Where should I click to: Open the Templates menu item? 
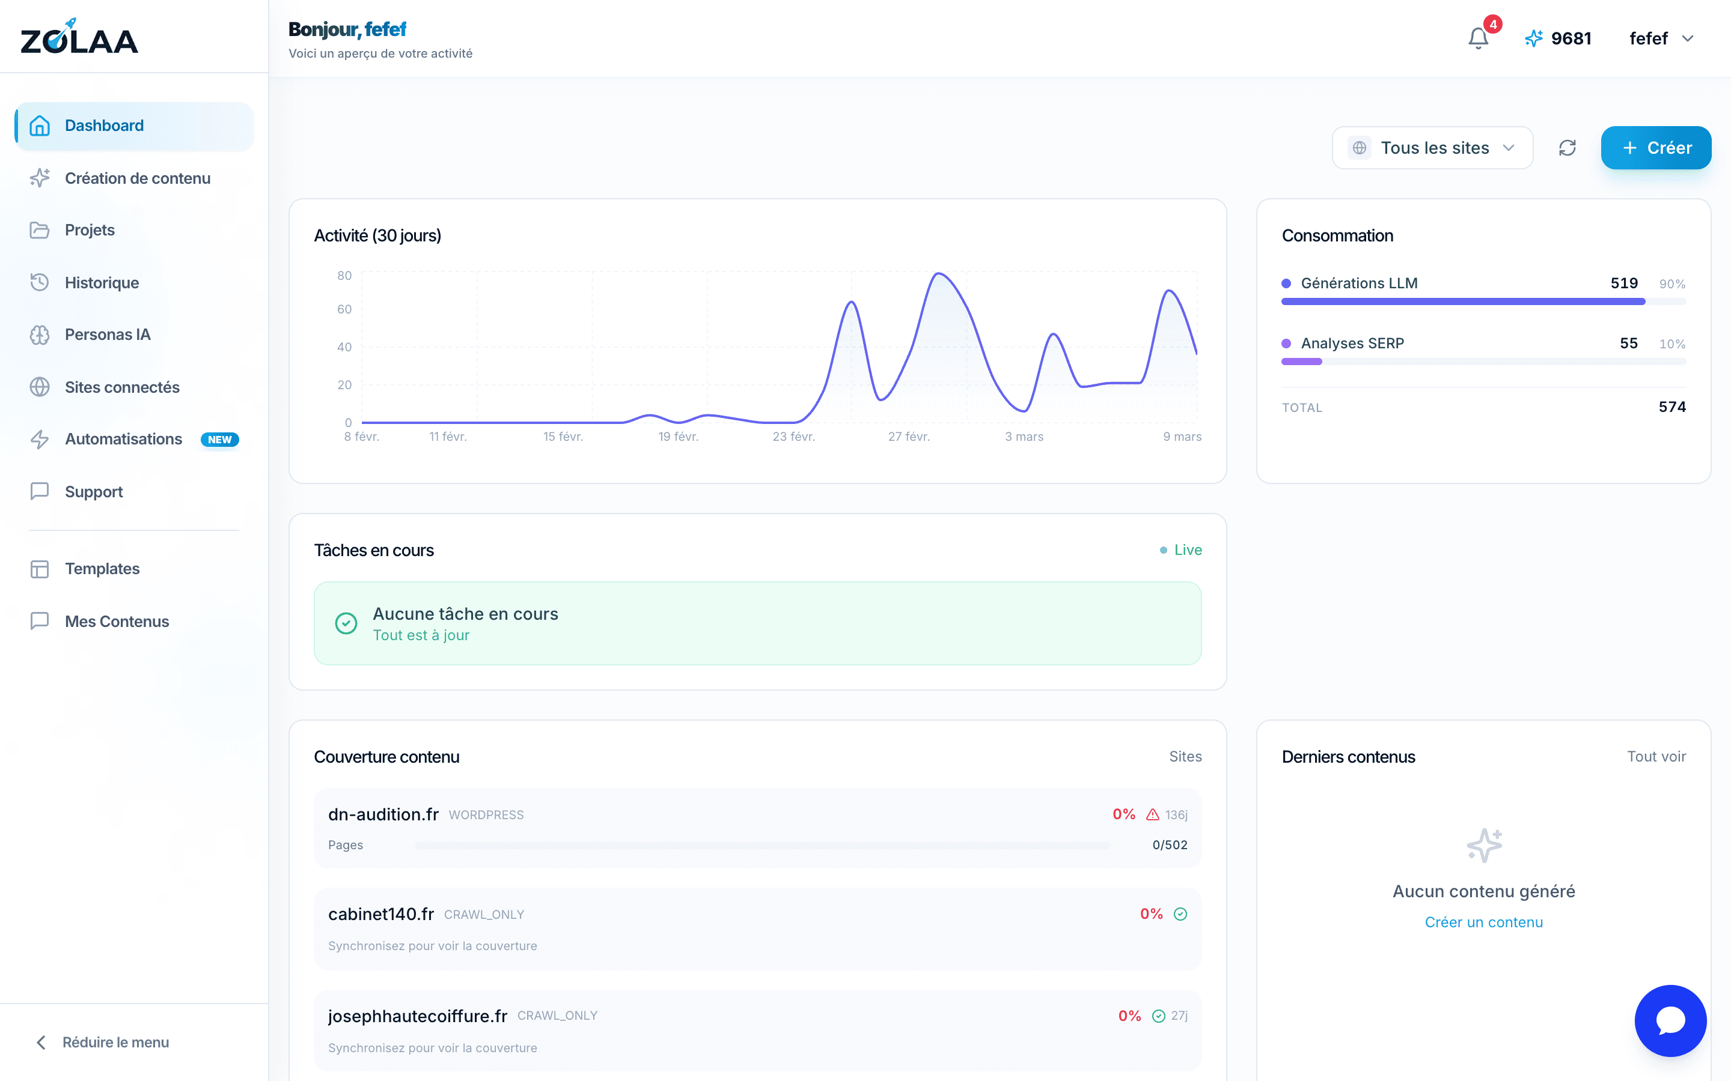(x=102, y=568)
